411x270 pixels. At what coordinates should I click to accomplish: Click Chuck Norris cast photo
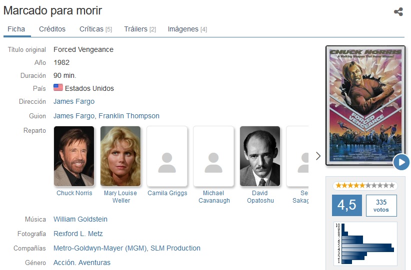click(74, 156)
